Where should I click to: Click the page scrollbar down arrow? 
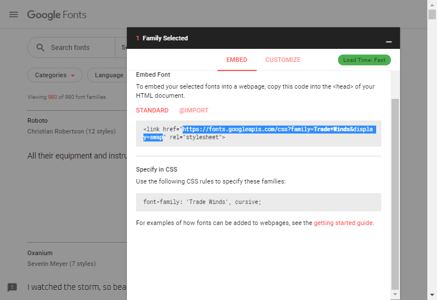[x=432, y=295]
